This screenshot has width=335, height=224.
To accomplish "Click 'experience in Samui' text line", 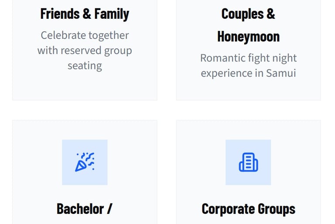I will tap(248, 73).
